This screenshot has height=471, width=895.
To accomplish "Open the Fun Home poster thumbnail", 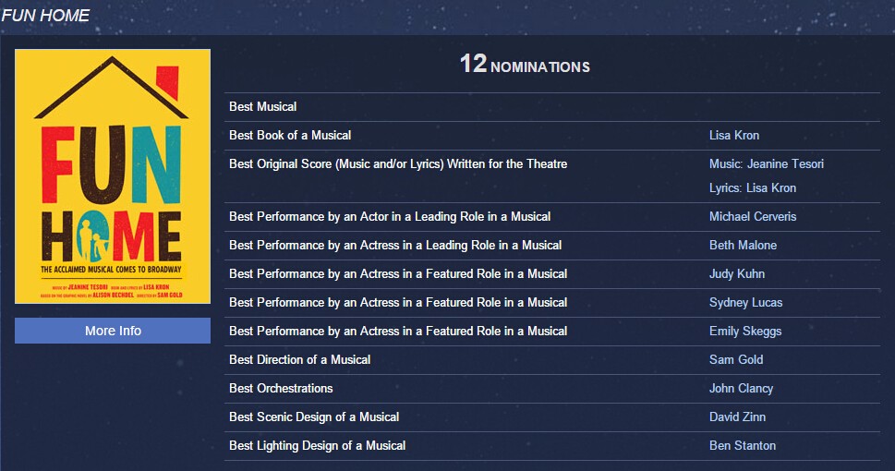I will click(113, 176).
